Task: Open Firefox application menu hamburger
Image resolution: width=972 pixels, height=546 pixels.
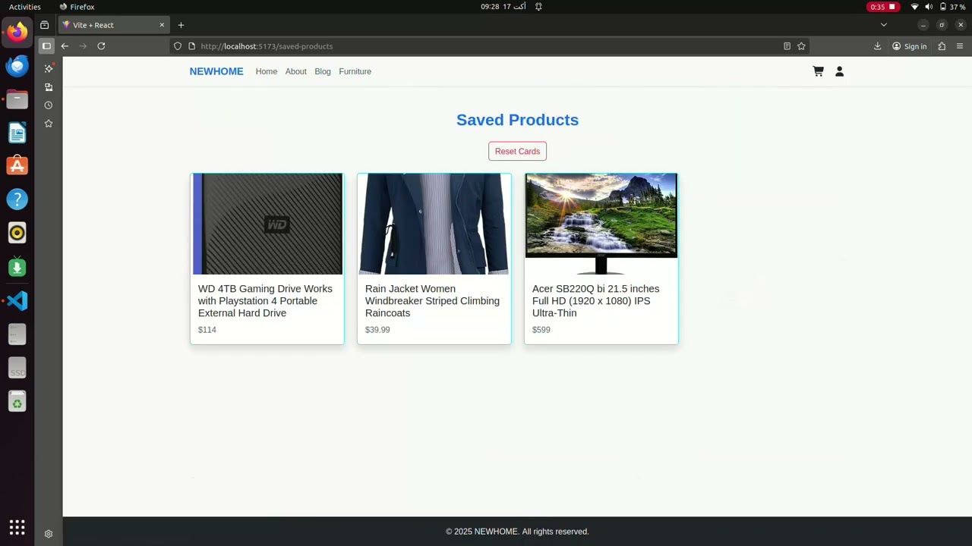Action: [960, 46]
